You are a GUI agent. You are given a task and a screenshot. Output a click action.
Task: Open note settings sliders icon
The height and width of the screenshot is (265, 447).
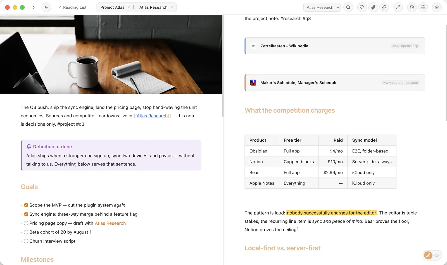423,8
